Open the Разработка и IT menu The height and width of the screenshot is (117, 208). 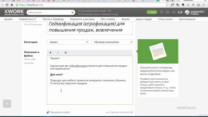tap(28, 19)
